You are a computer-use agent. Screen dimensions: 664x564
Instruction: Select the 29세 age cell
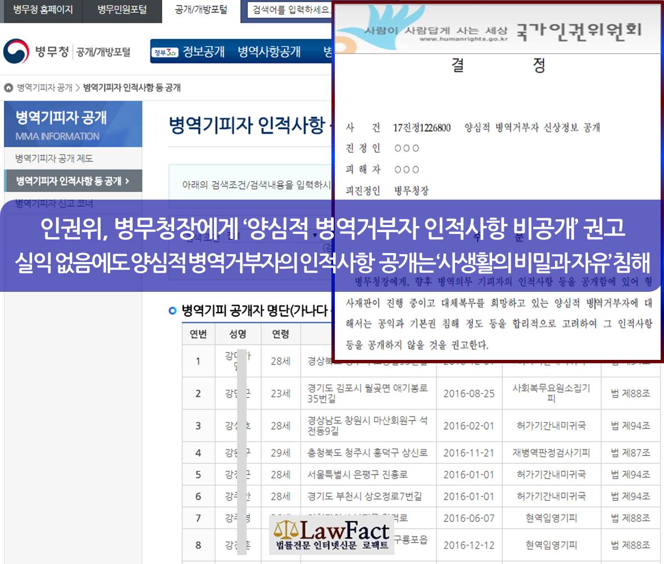280,453
